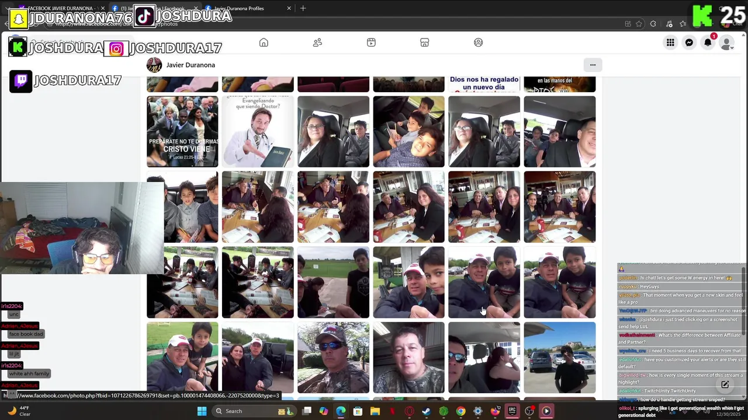Open the photo of kids reclining in car

pos(408,132)
